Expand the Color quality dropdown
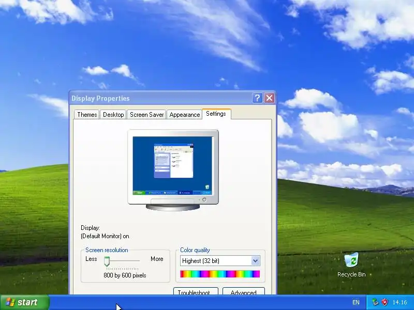Image resolution: width=414 pixels, height=310 pixels. pos(255,261)
